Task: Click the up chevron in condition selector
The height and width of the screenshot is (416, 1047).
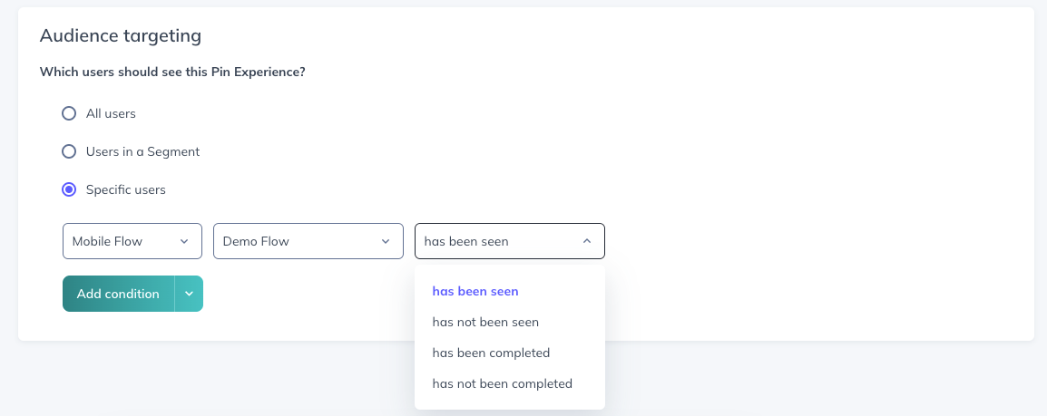Action: (587, 241)
